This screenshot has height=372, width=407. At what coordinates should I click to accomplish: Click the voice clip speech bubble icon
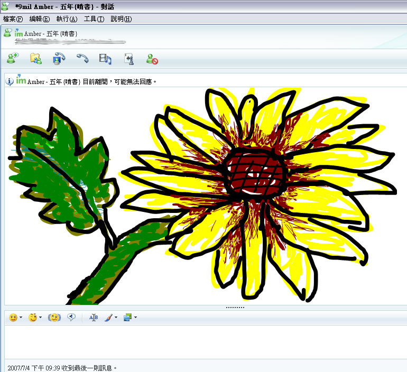coord(71,317)
